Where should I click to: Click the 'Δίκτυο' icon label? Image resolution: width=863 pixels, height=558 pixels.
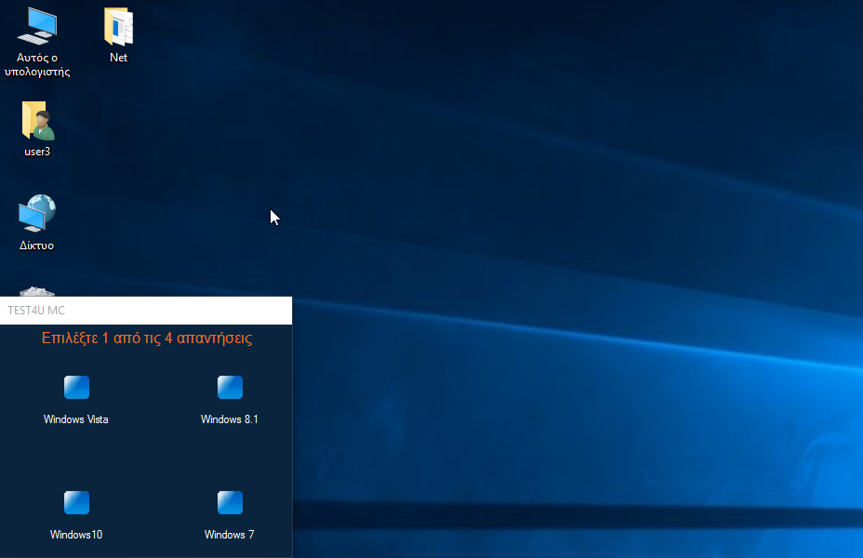coord(37,246)
